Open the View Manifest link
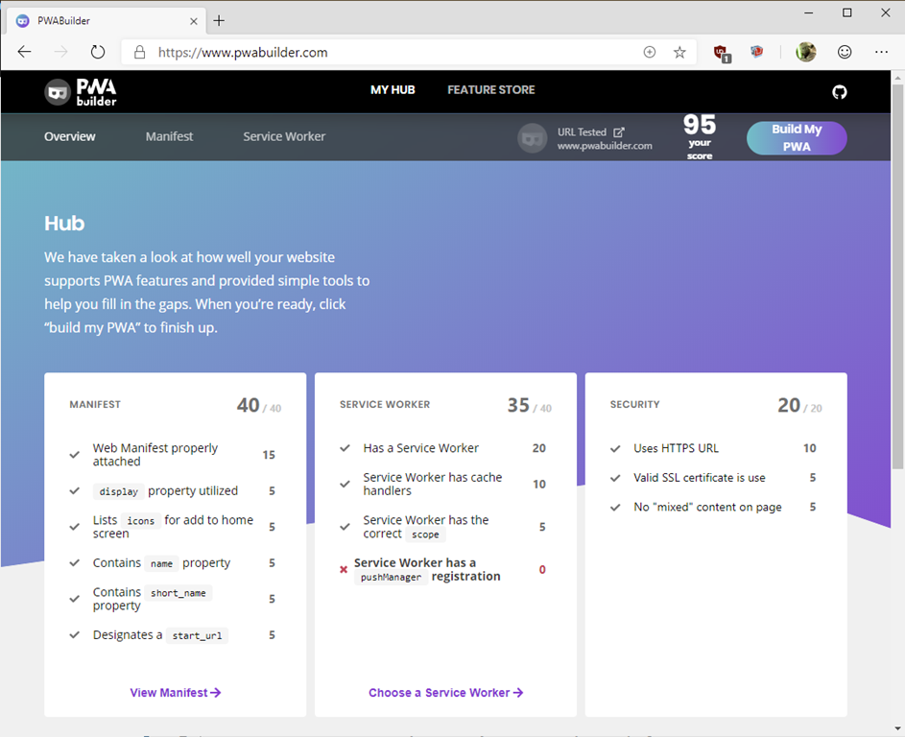The height and width of the screenshot is (737, 905). [176, 693]
